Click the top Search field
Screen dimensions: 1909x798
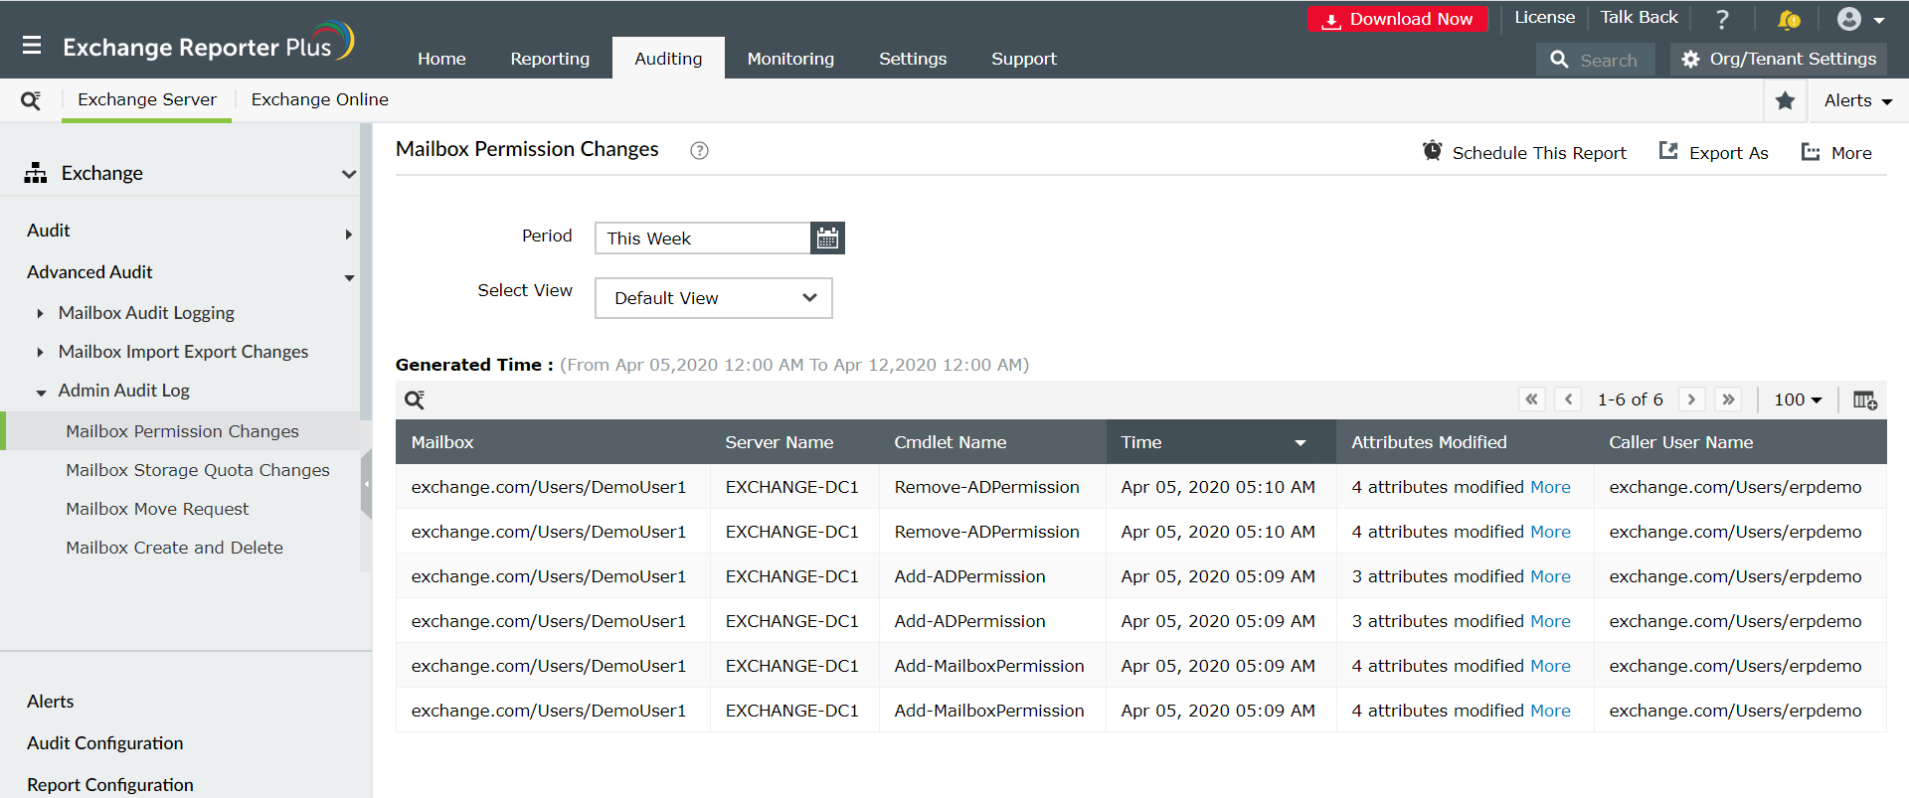pos(1596,60)
